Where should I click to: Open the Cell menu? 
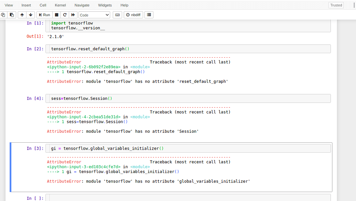click(x=43, y=5)
